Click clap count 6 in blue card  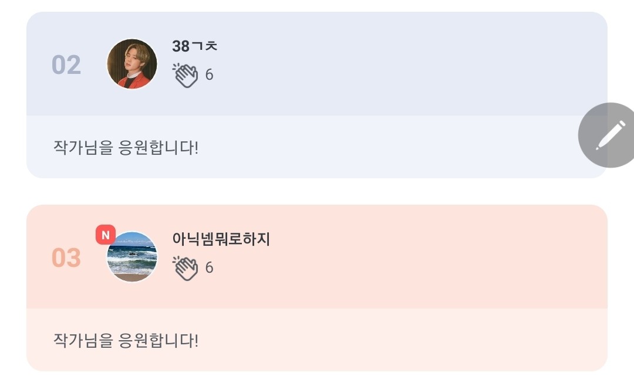pyautogui.click(x=209, y=74)
